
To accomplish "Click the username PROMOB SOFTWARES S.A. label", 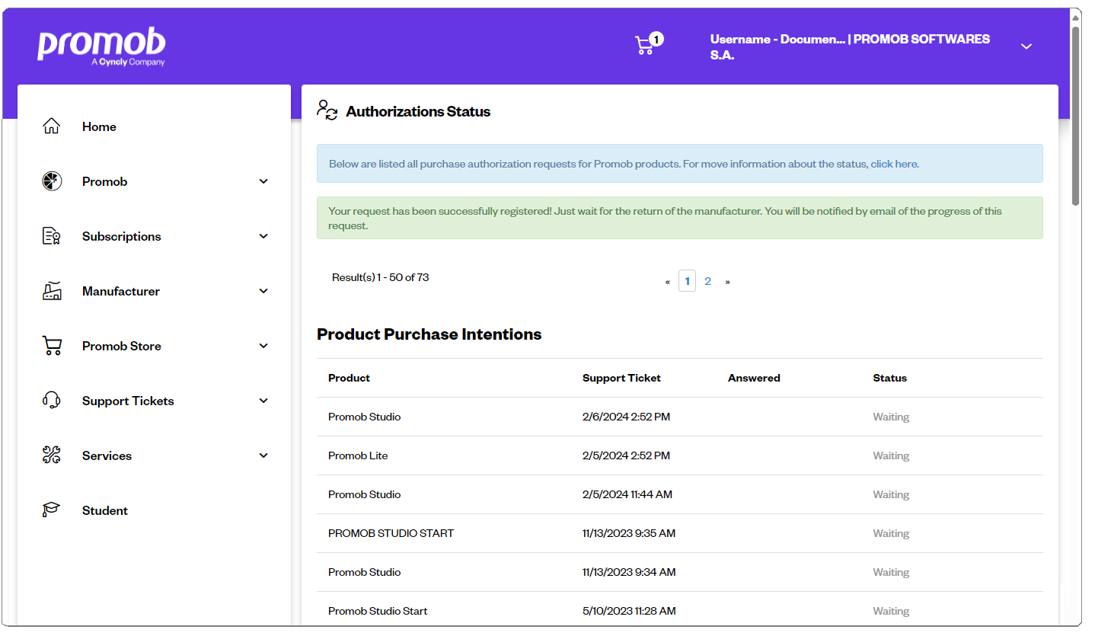I will [850, 46].
